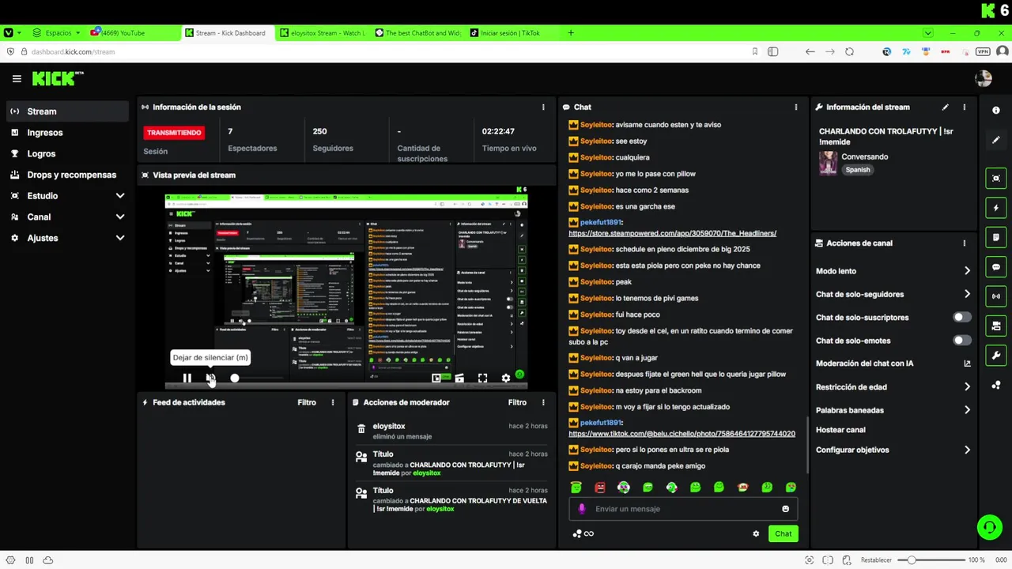1012x569 pixels.
Task: Expand Restricción de edad settings
Action: (x=893, y=387)
